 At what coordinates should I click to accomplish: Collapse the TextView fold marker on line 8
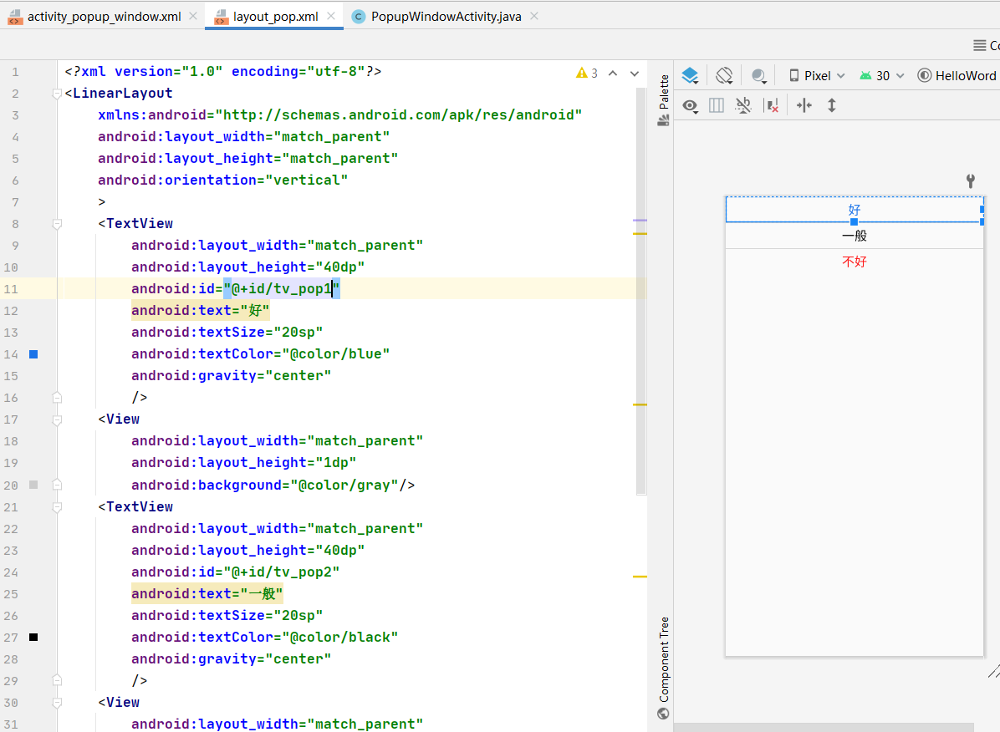tap(57, 224)
